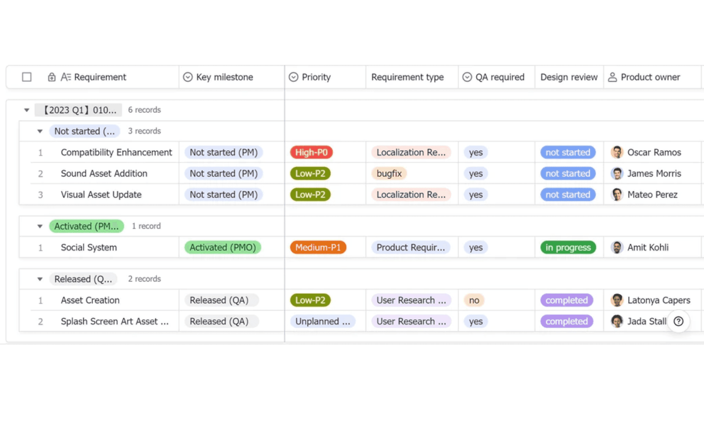Click the Key milestone column type icon
This screenshot has height=442, width=704.
pos(188,77)
